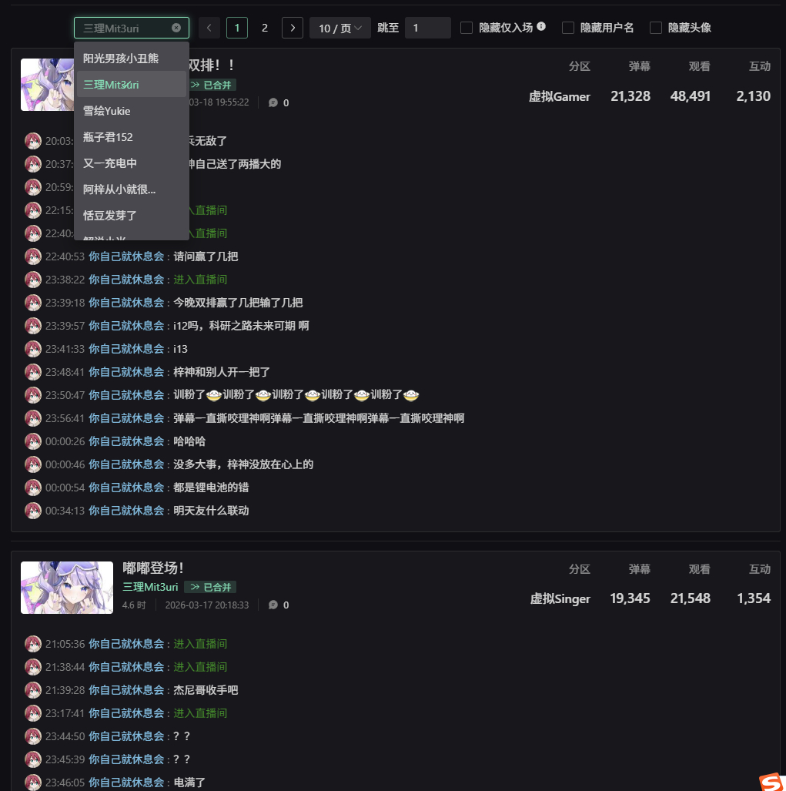
Task: Enable the 隐藏头像 checkbox
Action: [656, 28]
